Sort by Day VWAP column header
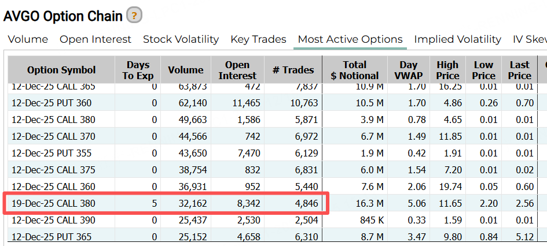The image size is (547, 246). coord(409,70)
